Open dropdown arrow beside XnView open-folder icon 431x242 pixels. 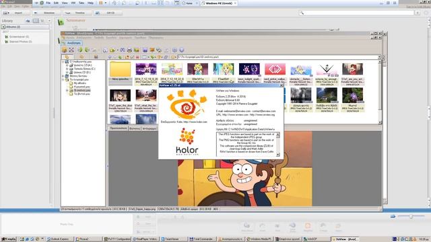click(117, 50)
